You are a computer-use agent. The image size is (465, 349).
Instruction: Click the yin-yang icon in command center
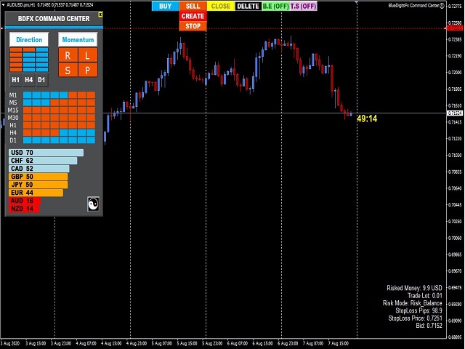[93, 204]
